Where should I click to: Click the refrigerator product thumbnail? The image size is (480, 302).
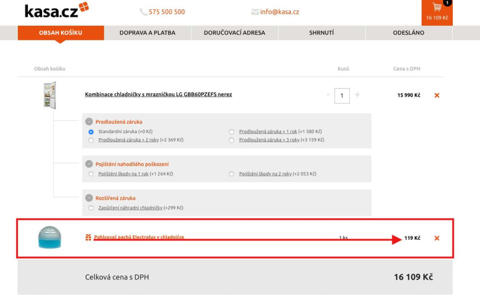click(x=49, y=95)
